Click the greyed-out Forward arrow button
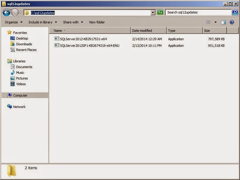The height and width of the screenshot is (180, 240). 15,13
